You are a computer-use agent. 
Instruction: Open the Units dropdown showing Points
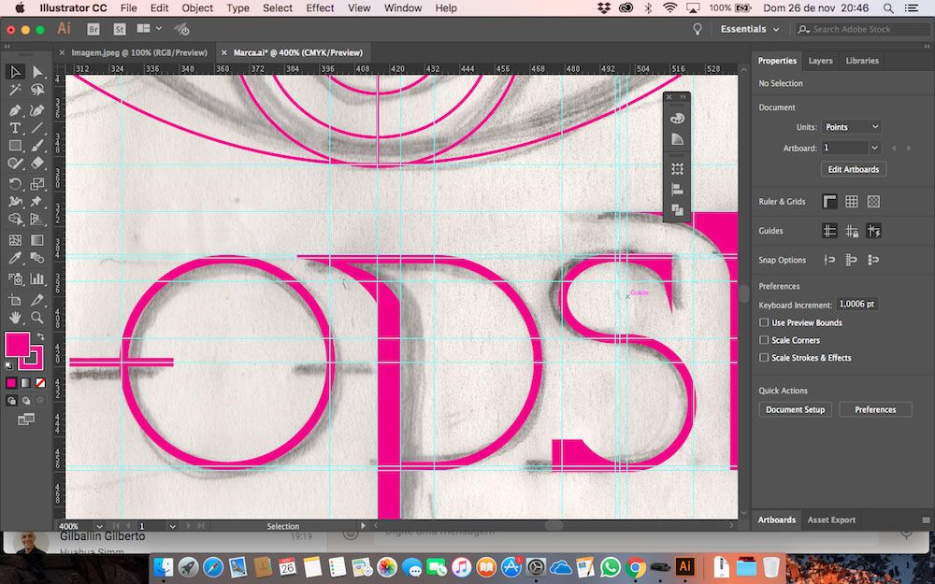pyautogui.click(x=852, y=127)
